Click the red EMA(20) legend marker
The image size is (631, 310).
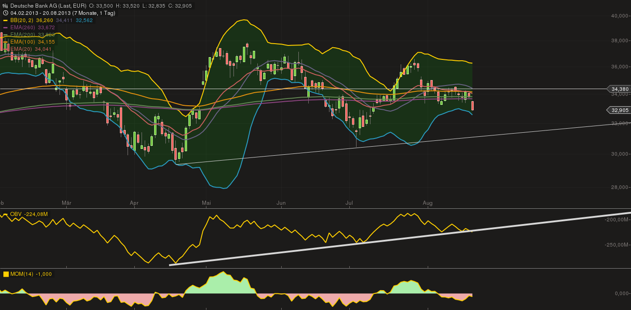tap(5, 49)
